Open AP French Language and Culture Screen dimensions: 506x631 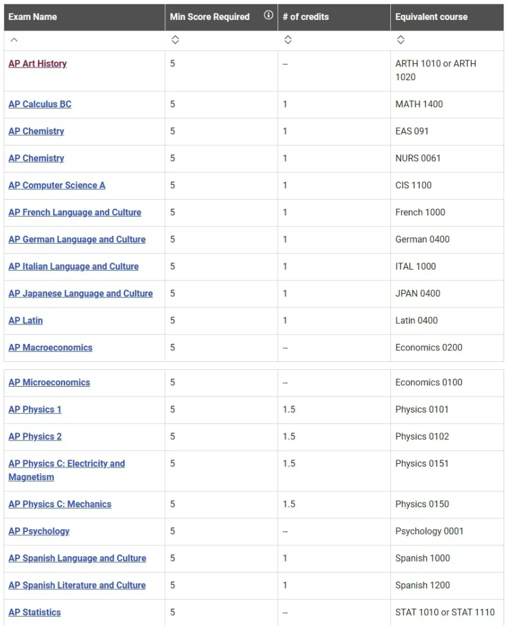point(75,213)
